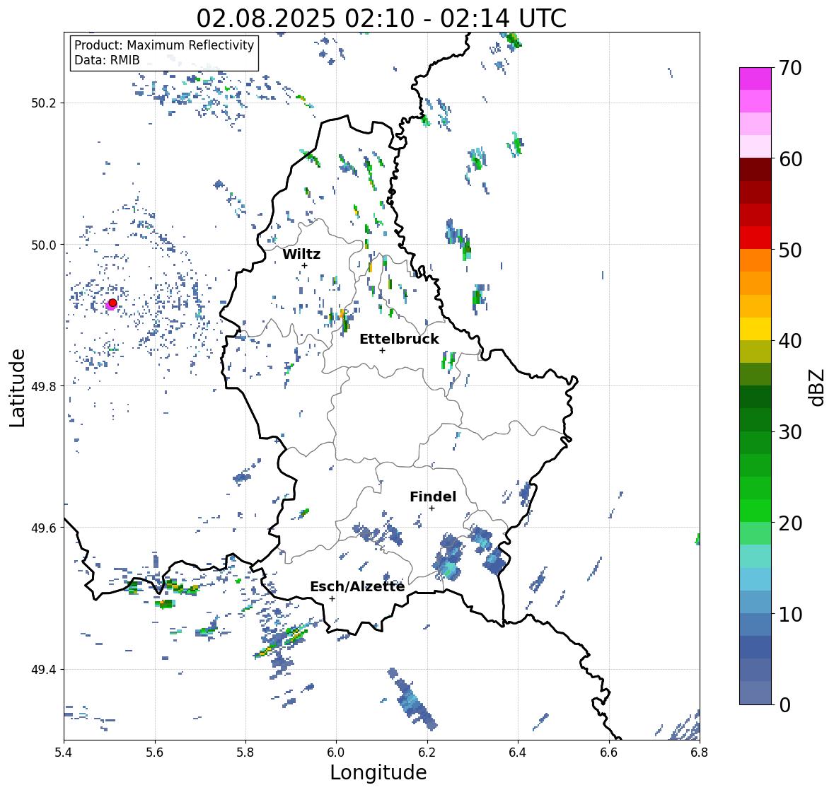Viewport: 834px width, 790px height.
Task: Click the bright green 20 dBZ colorbar segment
Action: [x=755, y=511]
